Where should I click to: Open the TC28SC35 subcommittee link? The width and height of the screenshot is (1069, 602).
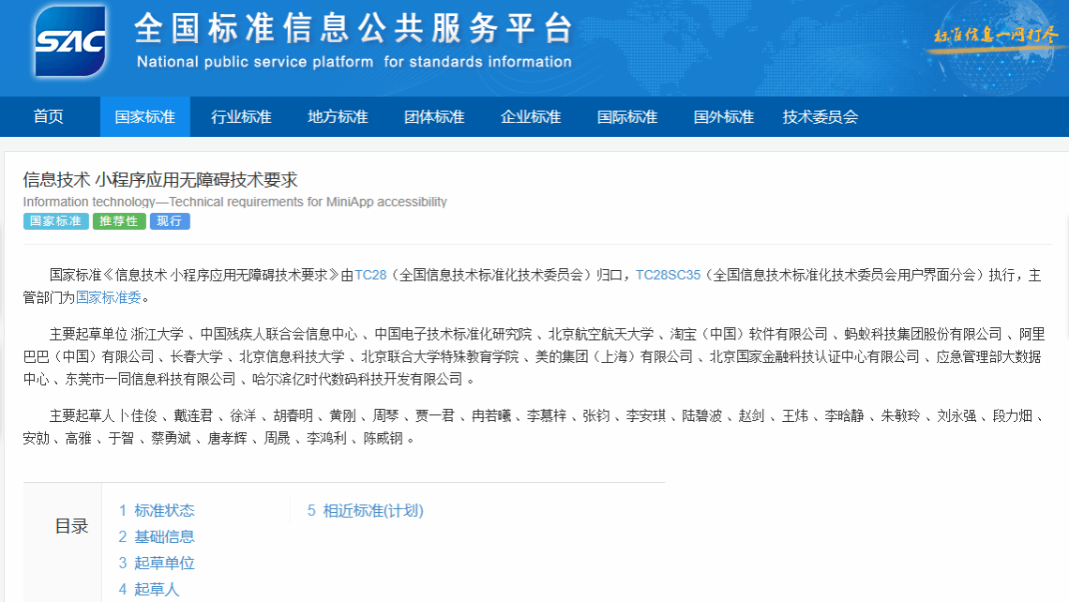[x=668, y=275]
